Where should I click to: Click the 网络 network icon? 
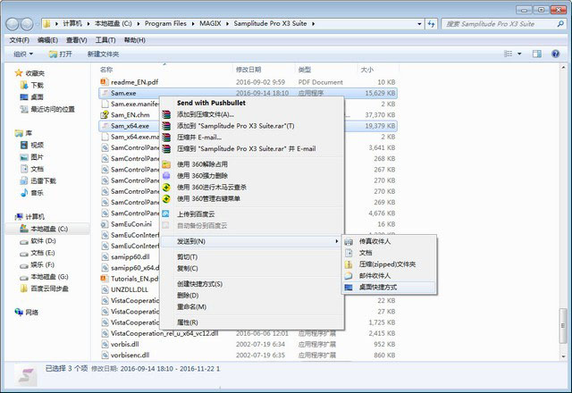click(x=19, y=312)
